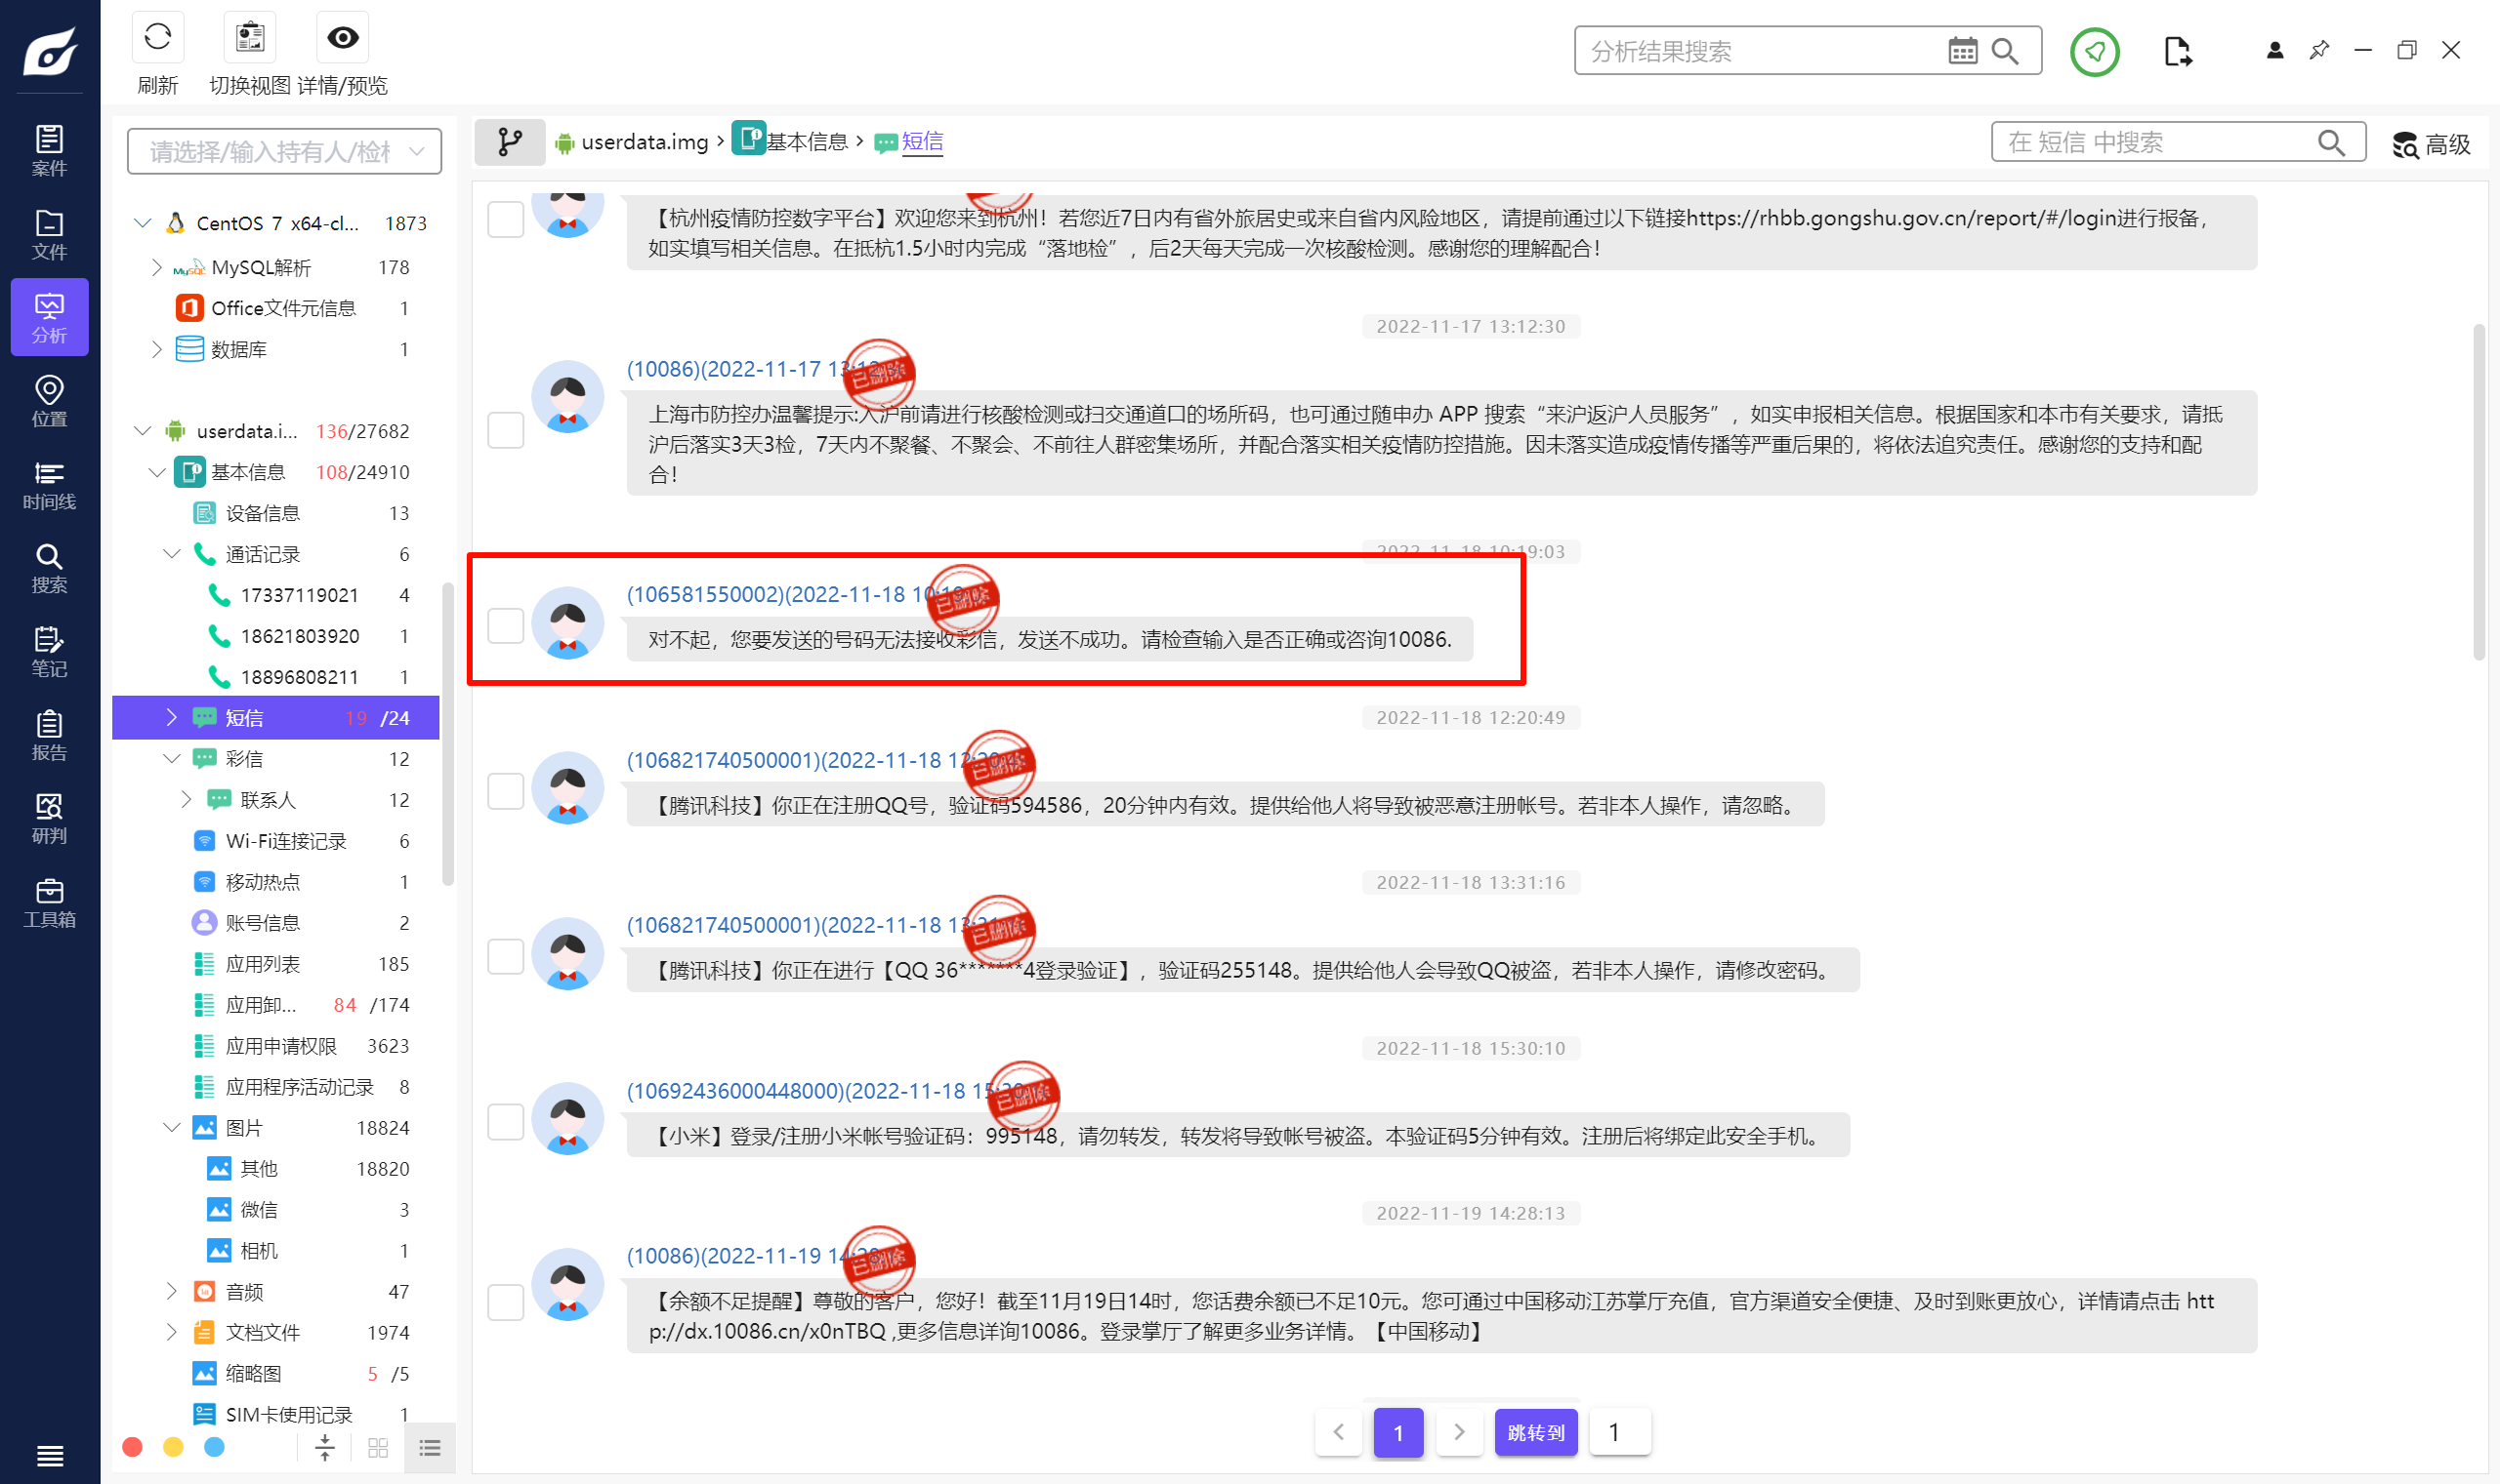Tick checkbox for 余额不足提醒 message
This screenshot has height=1484, width=2500.
[506, 1302]
